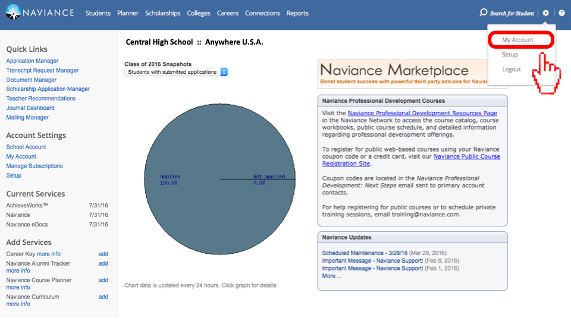
Task: Click the Not applied 0.0% chart label
Action: [x=269, y=180]
